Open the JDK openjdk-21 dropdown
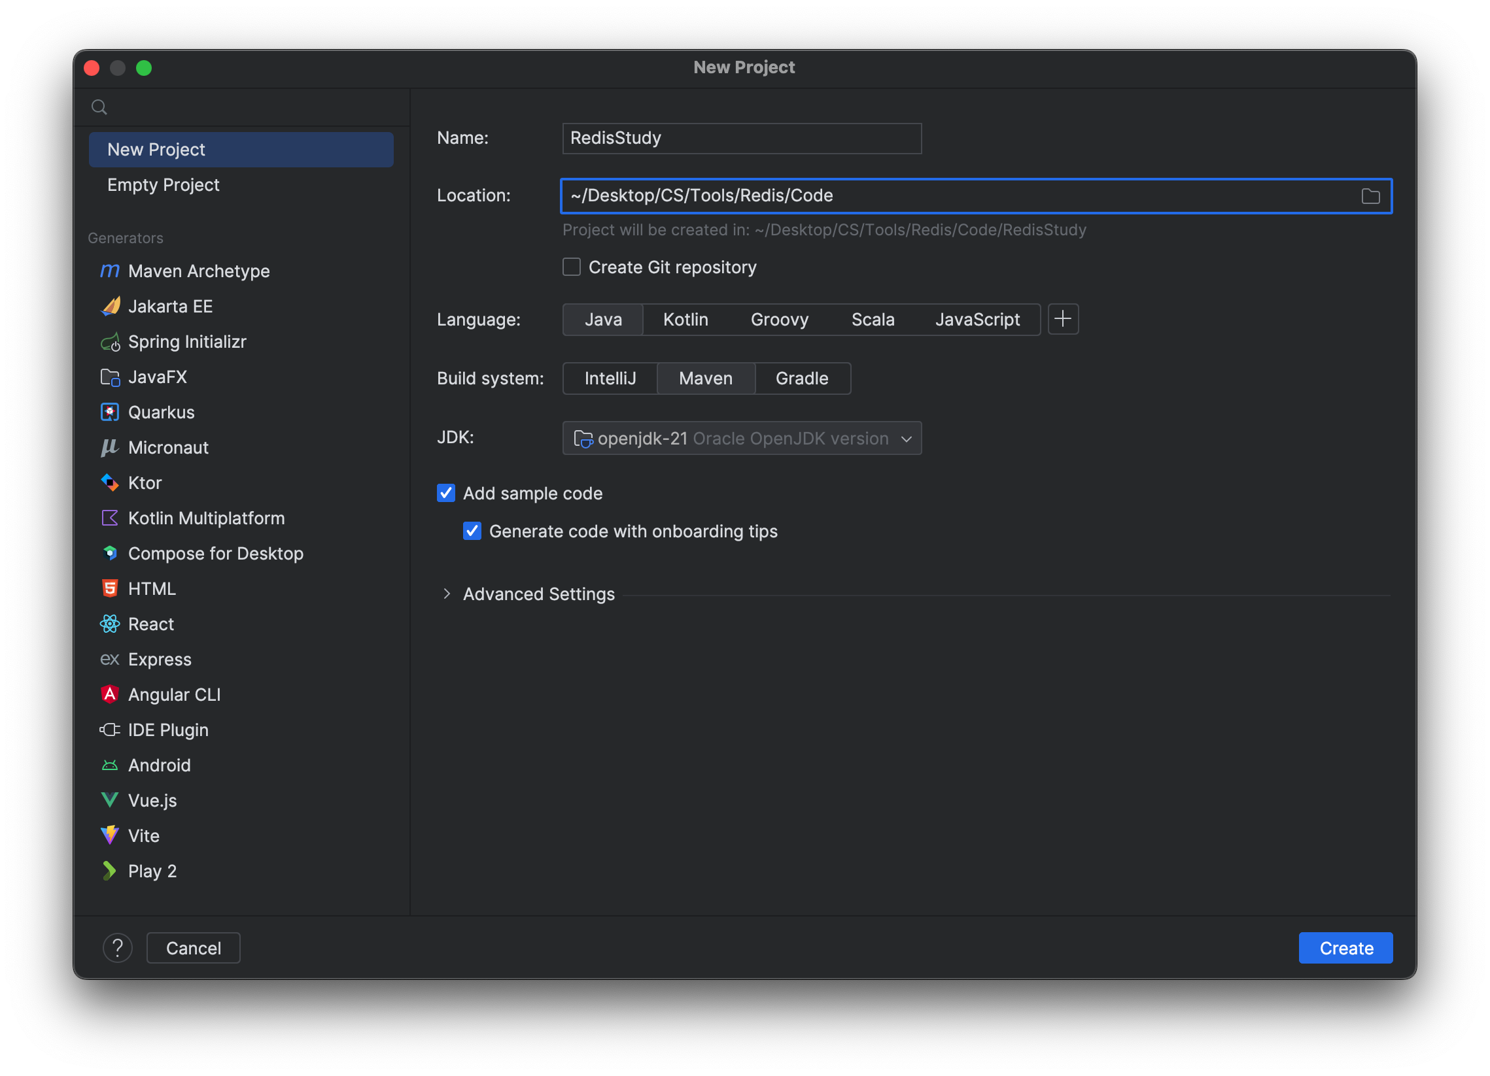Screen dimensions: 1490x1076 [742, 439]
